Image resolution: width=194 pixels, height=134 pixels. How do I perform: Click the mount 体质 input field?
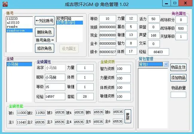click(x=85, y=77)
